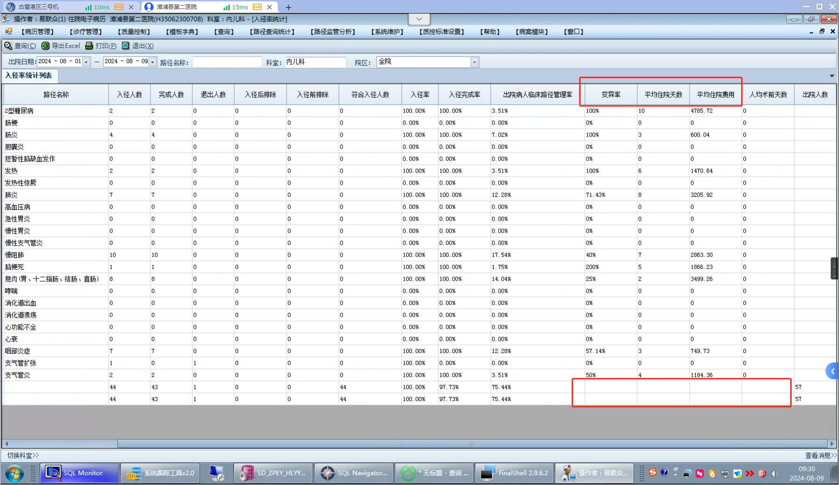Open the start discharge date dropdown
839x485 pixels.
86,62
